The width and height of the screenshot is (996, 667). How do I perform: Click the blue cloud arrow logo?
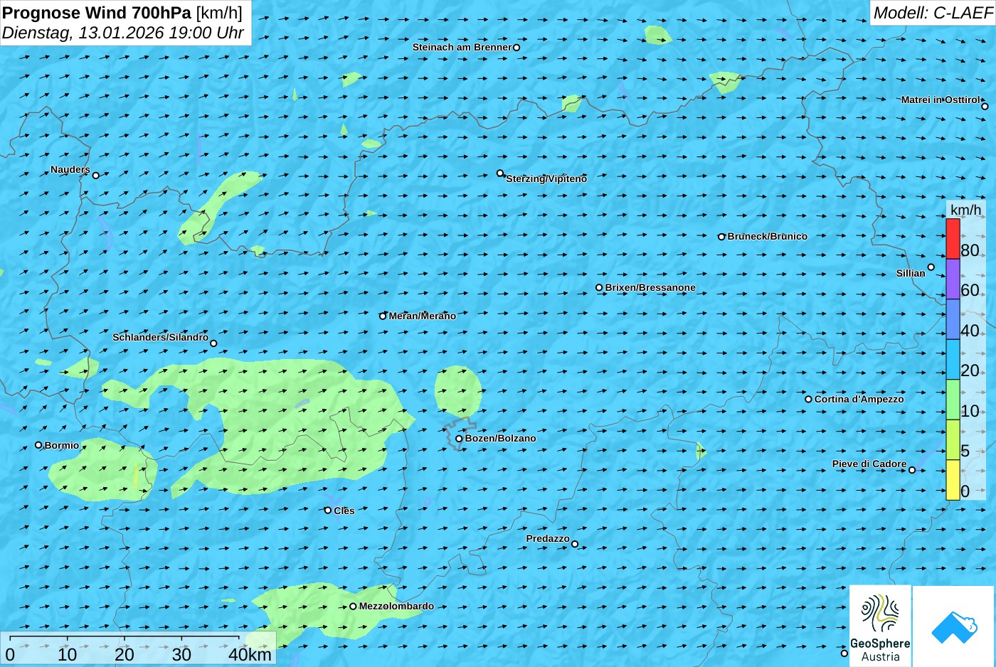coord(954,626)
